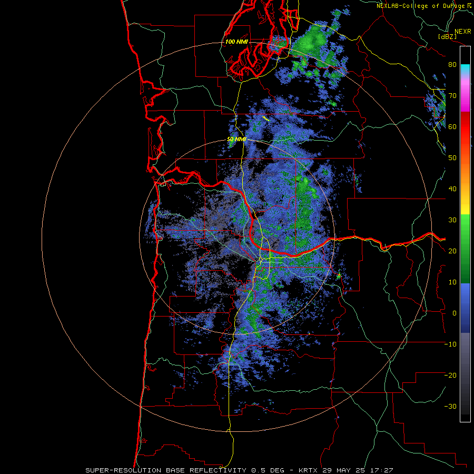474x474 pixels.
Task: Click the "100 NMI" range ring label
Action: pos(236,42)
